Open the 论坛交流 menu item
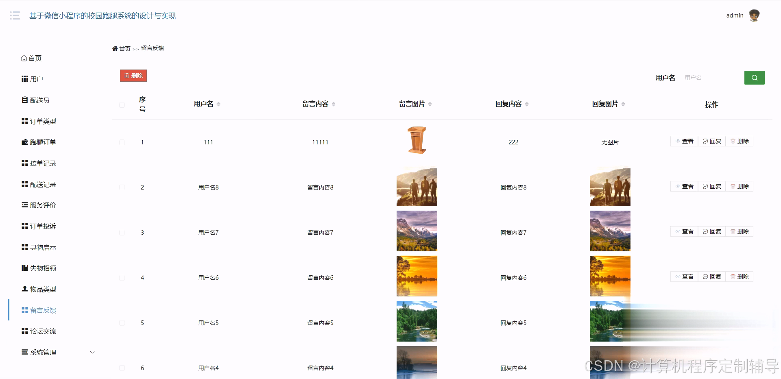The image size is (781, 379). [42, 331]
